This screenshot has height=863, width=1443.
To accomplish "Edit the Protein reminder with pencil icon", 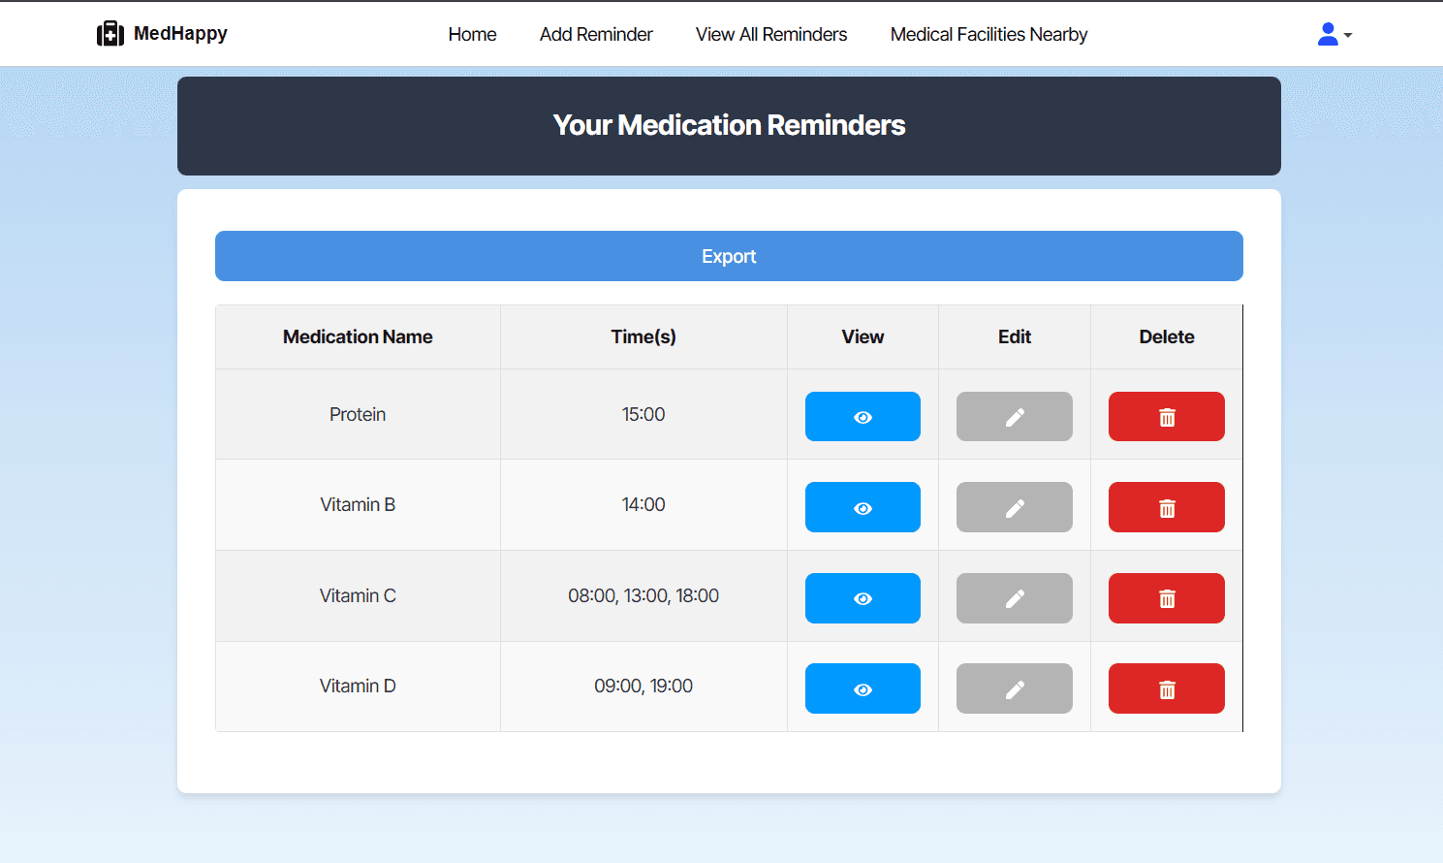I will (x=1014, y=417).
